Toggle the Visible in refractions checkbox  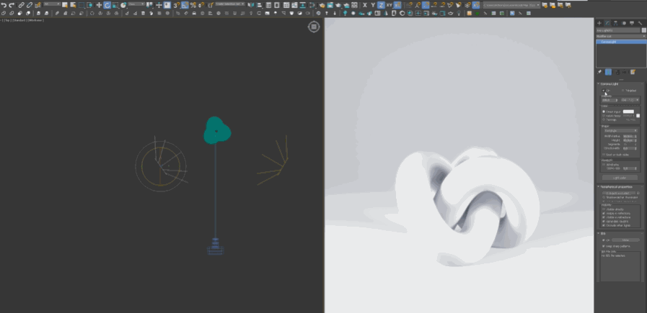[x=604, y=217]
